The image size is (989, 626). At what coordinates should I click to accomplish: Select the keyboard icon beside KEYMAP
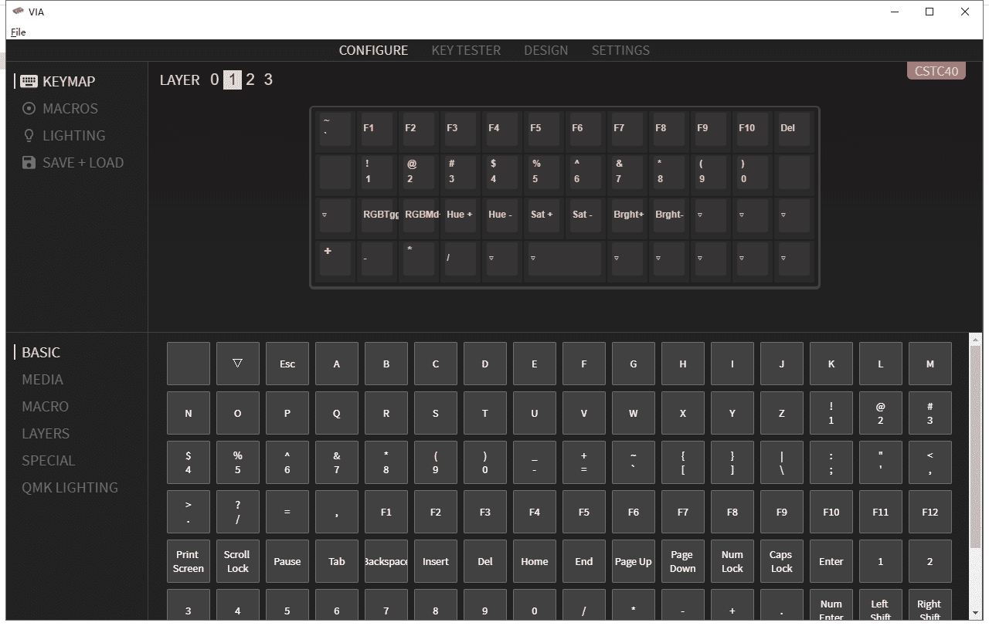pos(29,81)
